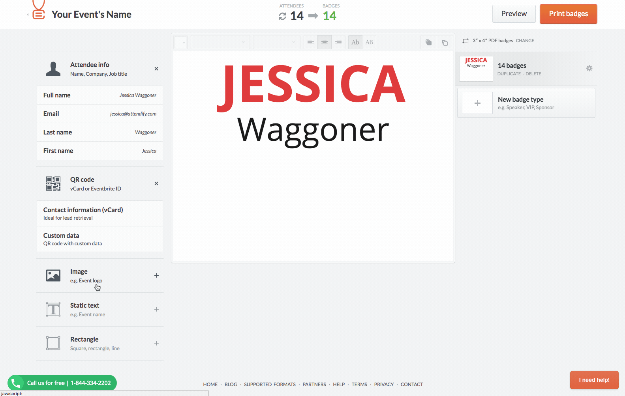
Task: Click the attendees refresh sync icon
Action: [282, 16]
